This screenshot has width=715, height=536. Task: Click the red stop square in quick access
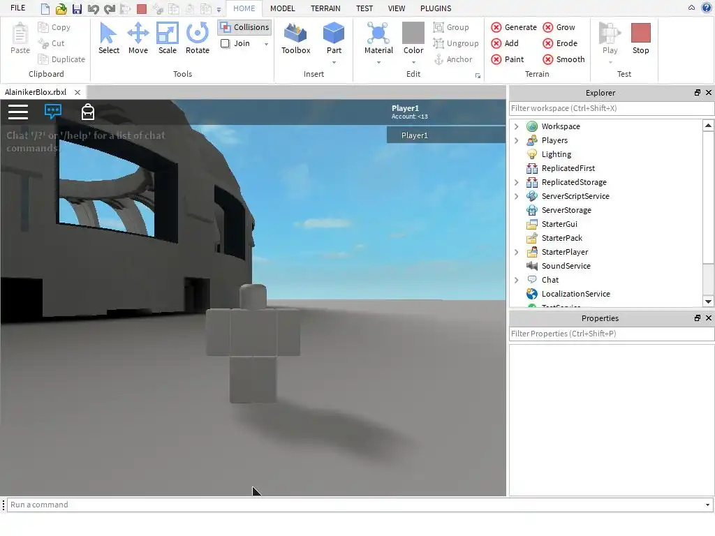coord(142,8)
